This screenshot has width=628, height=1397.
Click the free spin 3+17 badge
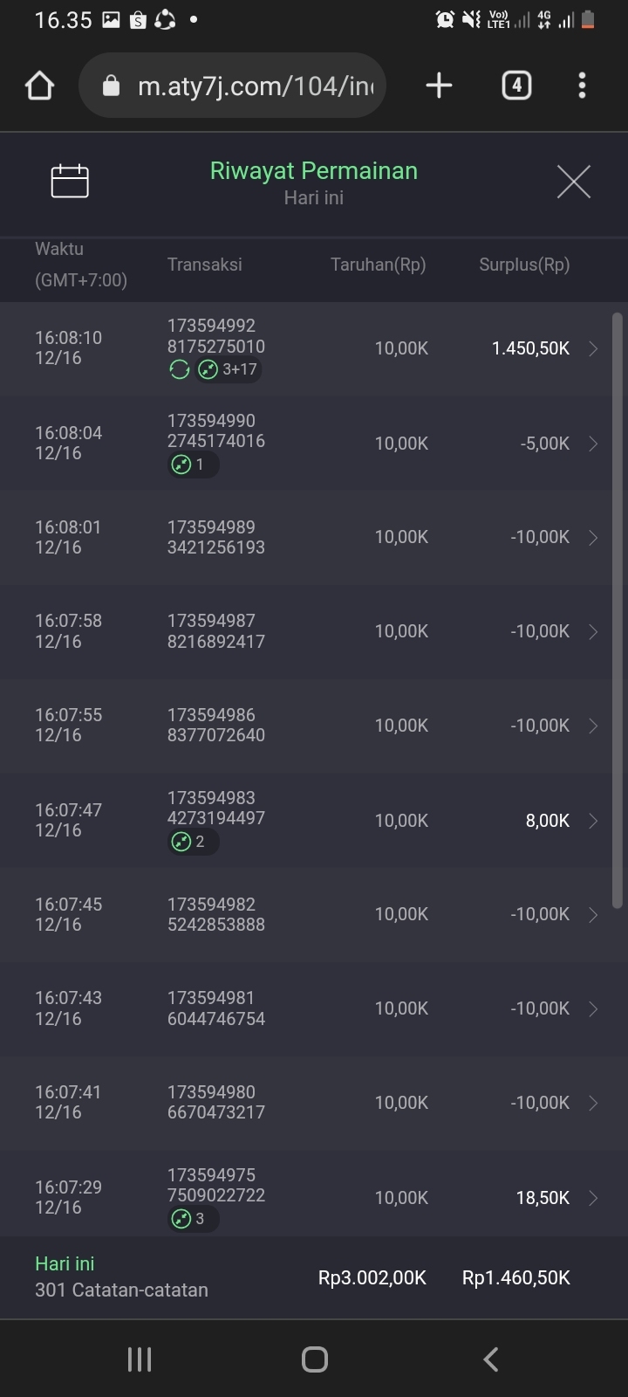228,369
